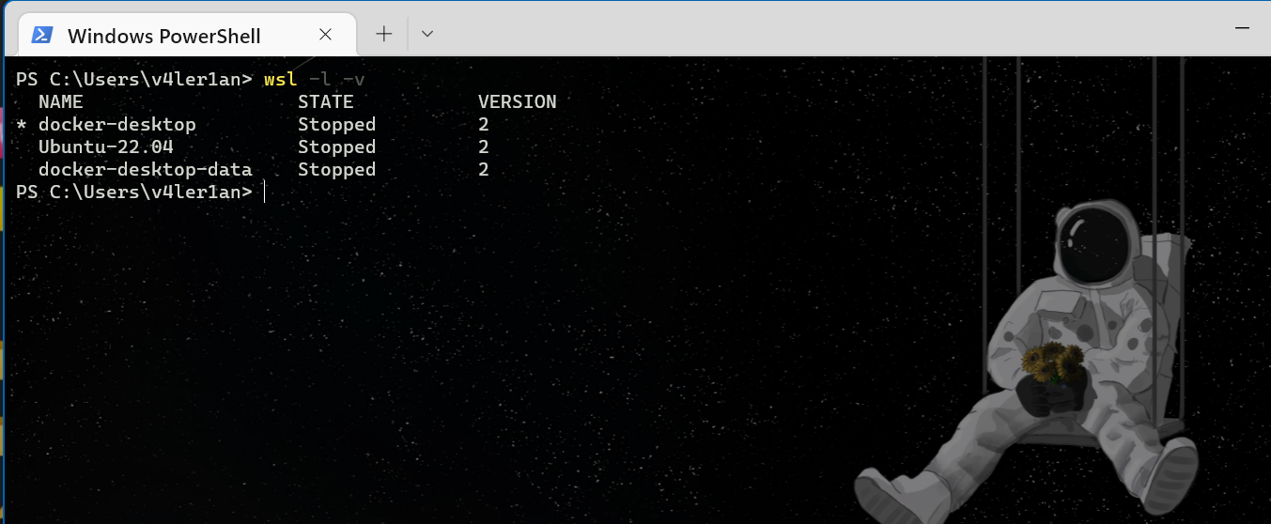Click the STATE column header
The height and width of the screenshot is (524, 1271).
click(325, 101)
